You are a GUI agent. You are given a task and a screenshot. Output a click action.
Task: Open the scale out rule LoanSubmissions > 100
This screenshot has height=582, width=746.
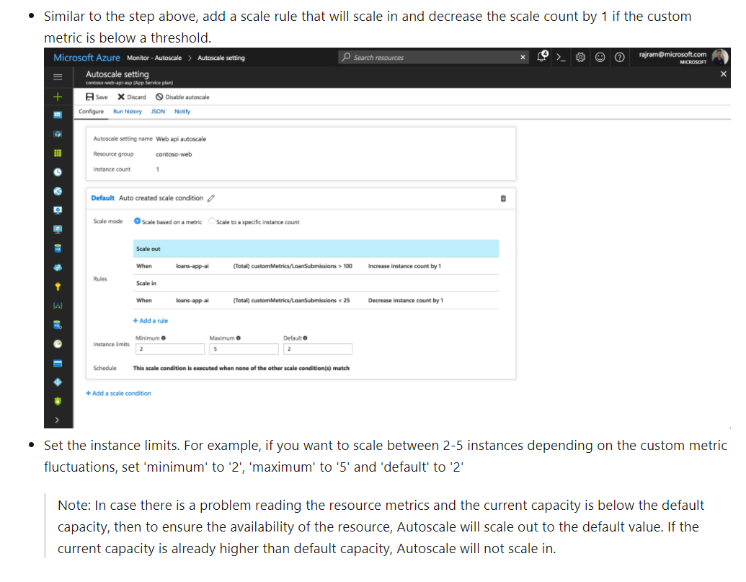(316, 266)
